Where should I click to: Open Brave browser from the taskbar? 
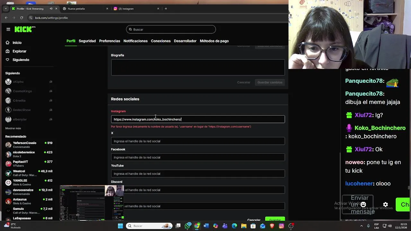tap(272, 226)
